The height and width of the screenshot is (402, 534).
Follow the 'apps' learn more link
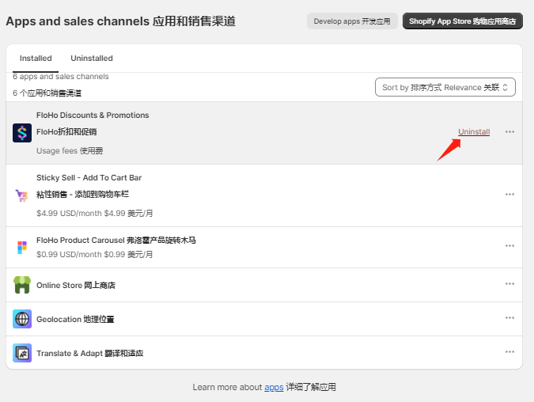click(x=274, y=388)
